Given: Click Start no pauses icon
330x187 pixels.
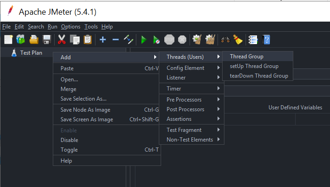Looking at the screenshot, I should click(x=157, y=40).
